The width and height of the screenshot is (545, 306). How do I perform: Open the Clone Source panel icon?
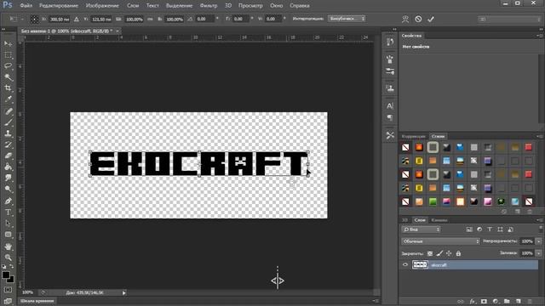click(390, 88)
